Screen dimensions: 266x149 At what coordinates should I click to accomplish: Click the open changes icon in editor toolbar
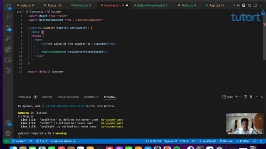pyautogui.click(x=249, y=5)
